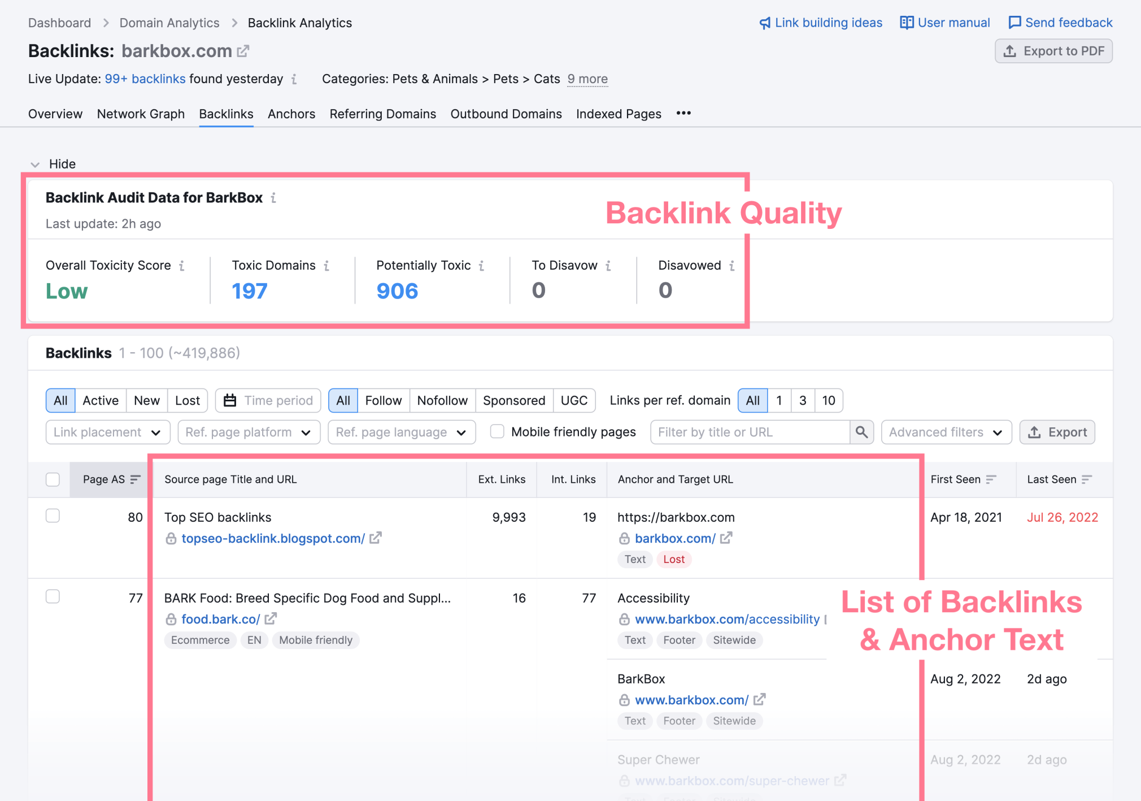Open the three-dots more tabs menu
This screenshot has width=1141, height=801.
683,113
